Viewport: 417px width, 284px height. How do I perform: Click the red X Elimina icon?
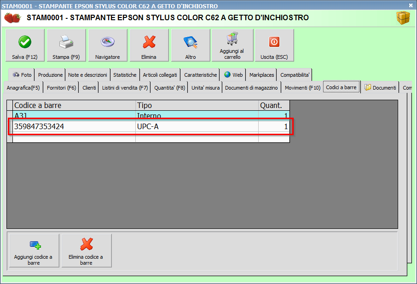[149, 42]
